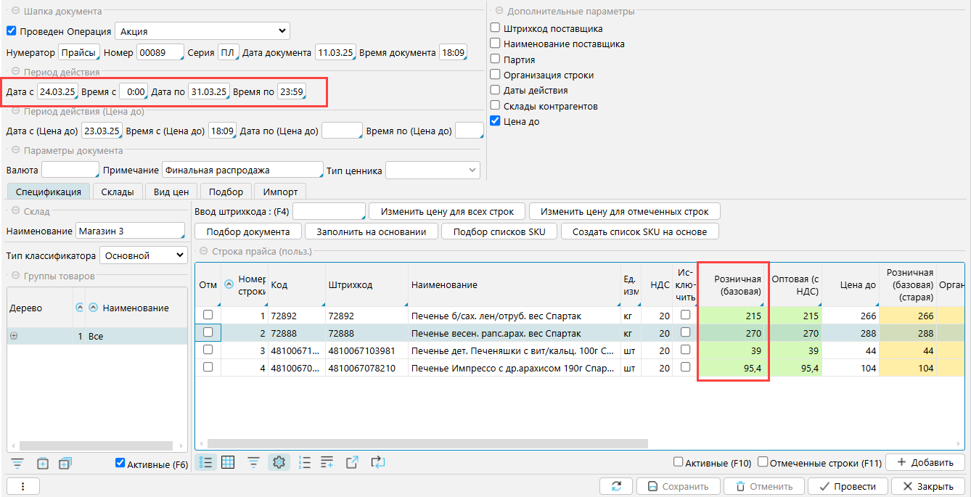971x497 pixels.
Task: Click filter icon under Группы товаров tree
Action: [17, 464]
